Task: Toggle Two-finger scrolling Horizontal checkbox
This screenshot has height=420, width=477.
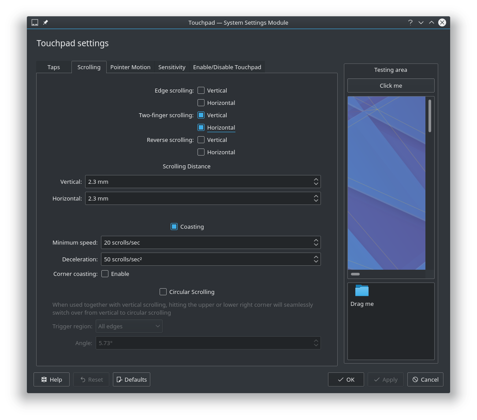Action: pos(201,127)
